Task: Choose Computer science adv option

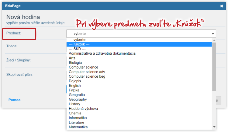Action: [139, 72]
